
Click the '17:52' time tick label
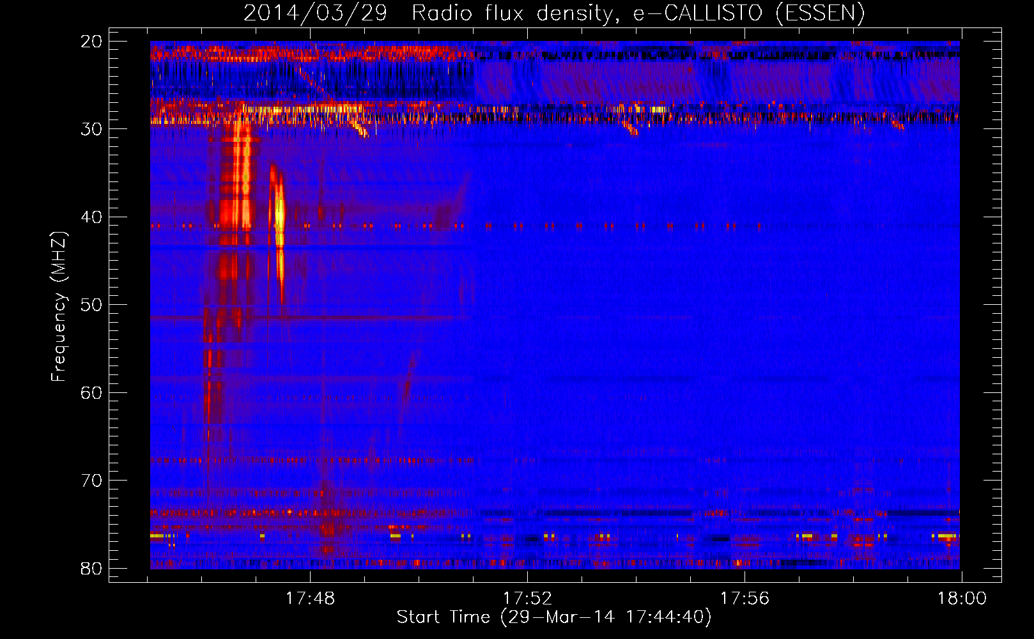tap(527, 599)
